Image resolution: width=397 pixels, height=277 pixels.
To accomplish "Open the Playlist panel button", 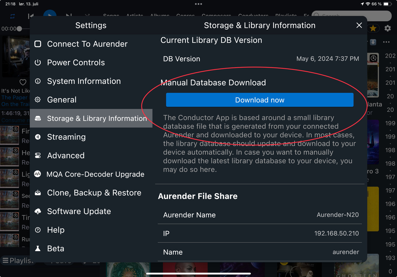I will (17, 261).
